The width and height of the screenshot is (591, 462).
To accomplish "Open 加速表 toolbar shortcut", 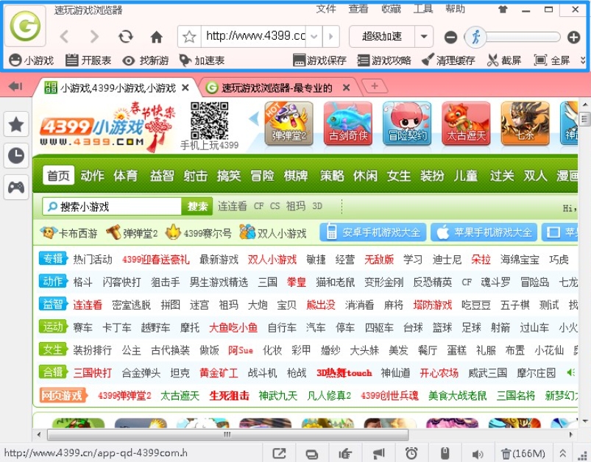I will (x=202, y=60).
